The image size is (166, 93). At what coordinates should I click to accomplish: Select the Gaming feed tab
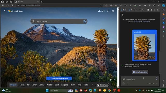41,85
